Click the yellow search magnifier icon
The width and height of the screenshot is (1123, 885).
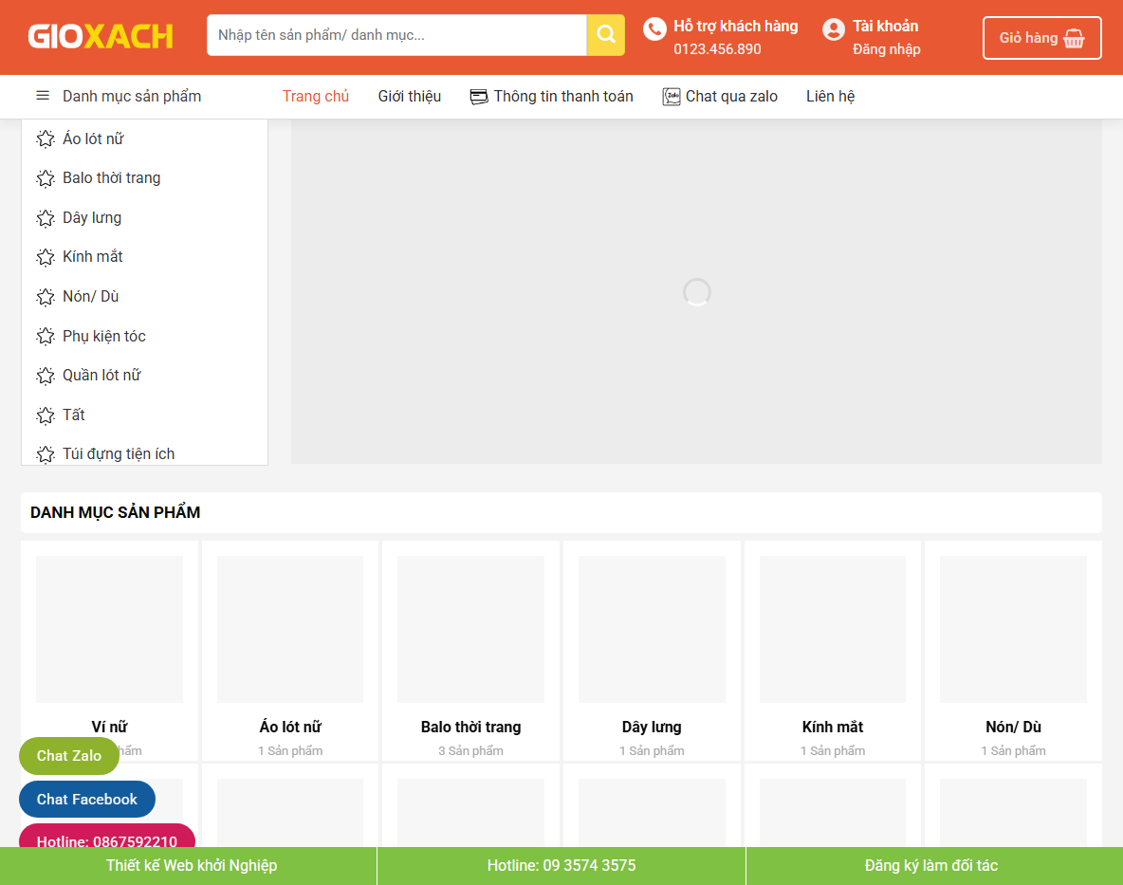click(605, 34)
